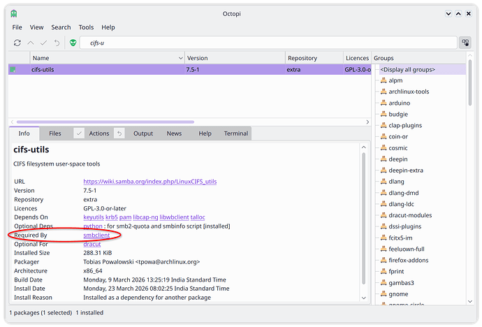Select the gambas3 group
This screenshot has width=482, height=327.
[401, 283]
